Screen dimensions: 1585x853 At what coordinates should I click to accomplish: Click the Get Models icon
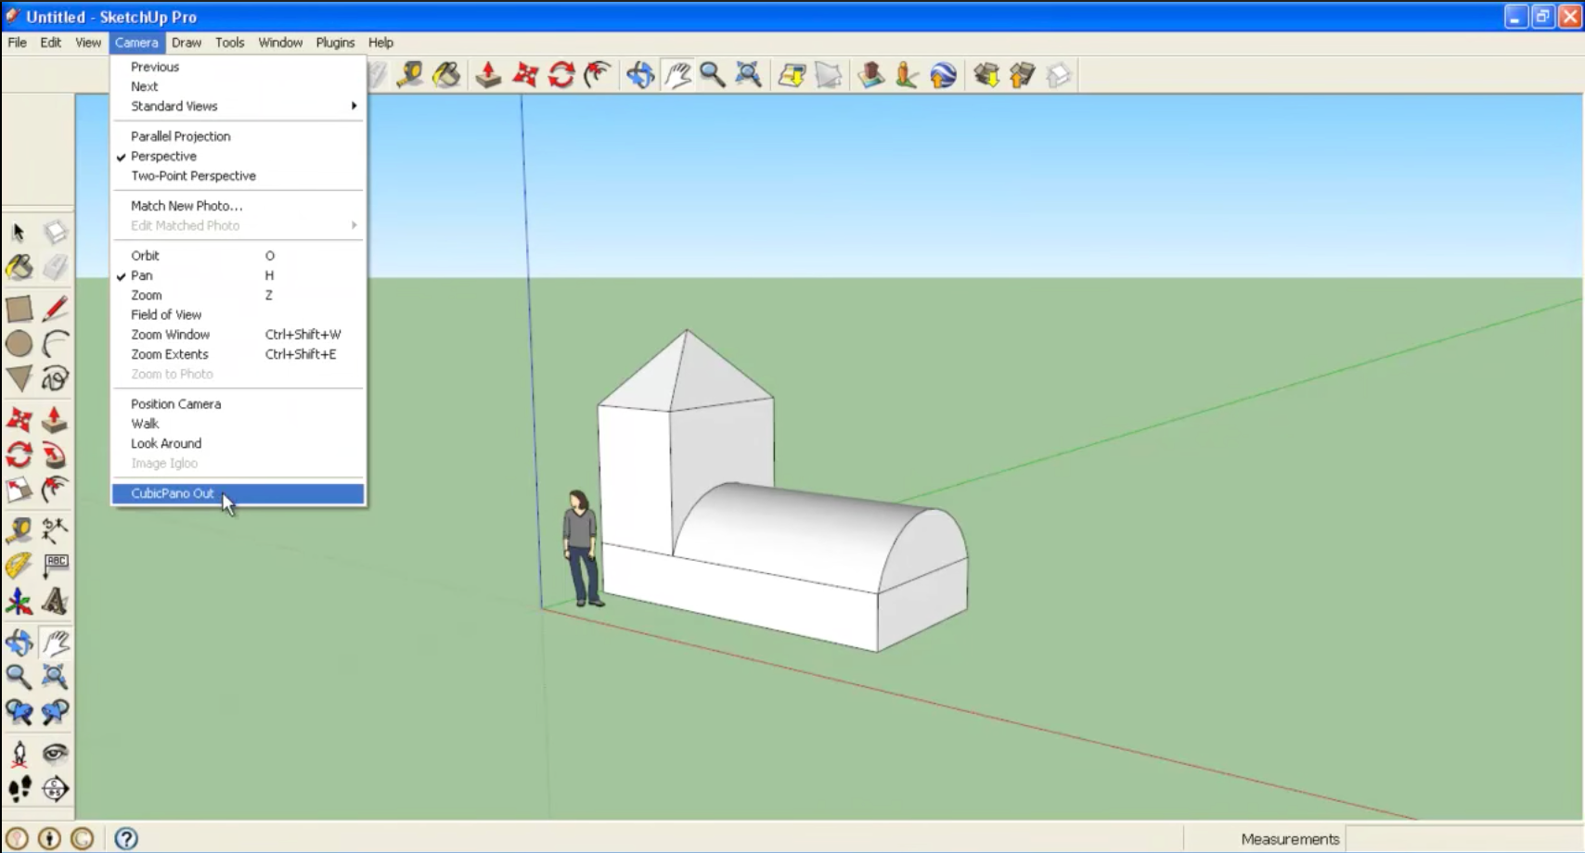[x=986, y=75]
